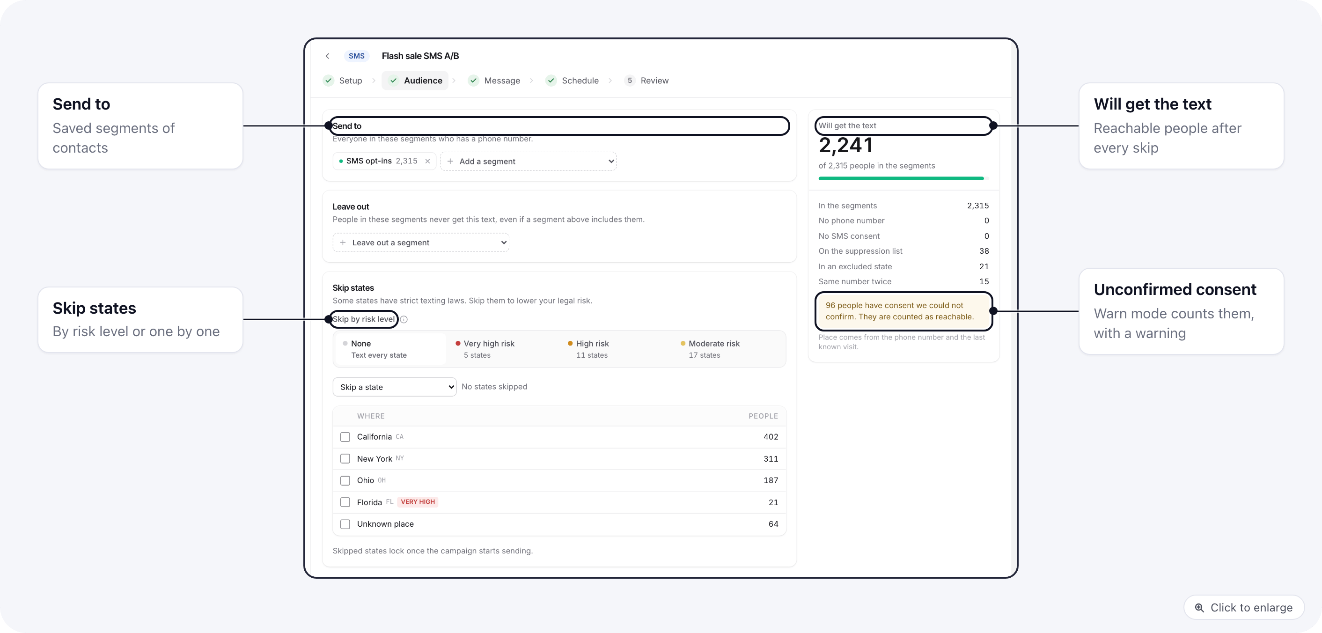Click the magnifier icon in Click to enlarge
Image resolution: width=1322 pixels, height=633 pixels.
1199,607
